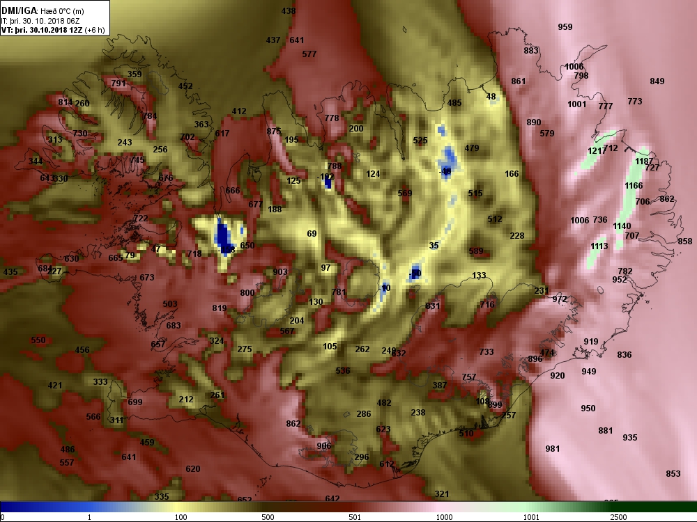This screenshot has width=697, height=522.
Task: Click the map value '972'
Action: 560,299
